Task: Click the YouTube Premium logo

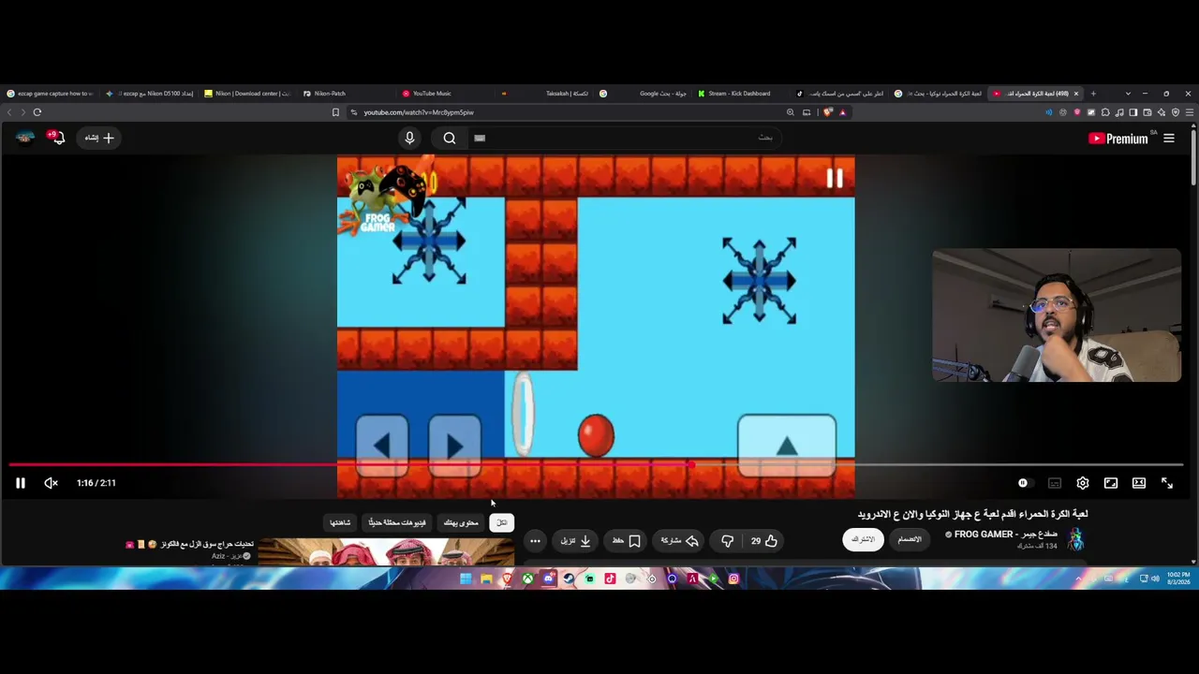Action: pyautogui.click(x=1118, y=139)
